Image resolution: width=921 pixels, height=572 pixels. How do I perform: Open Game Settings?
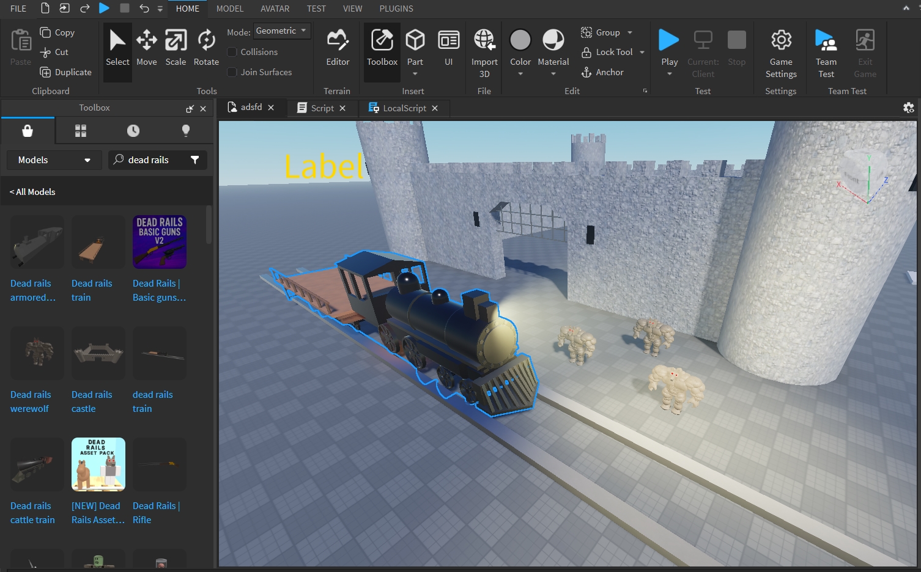781,53
